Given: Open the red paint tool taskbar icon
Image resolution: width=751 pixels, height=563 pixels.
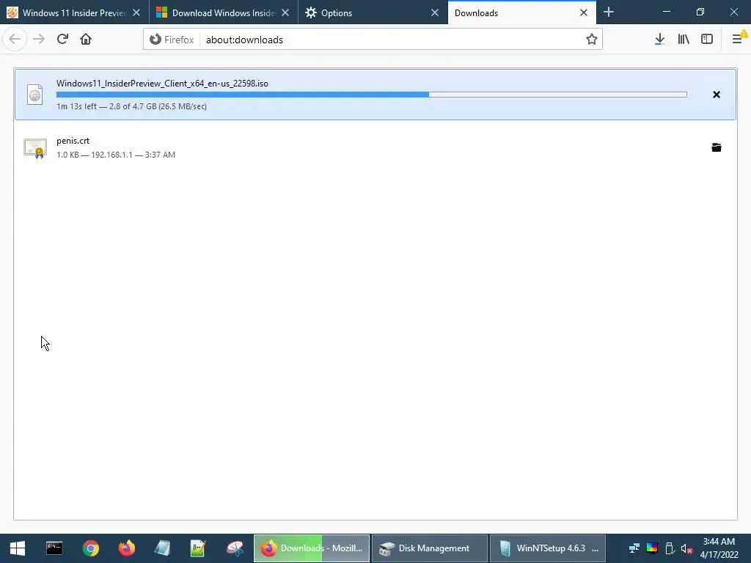Looking at the screenshot, I should point(235,548).
